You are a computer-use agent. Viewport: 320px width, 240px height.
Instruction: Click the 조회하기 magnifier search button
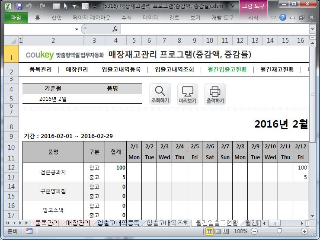pyautogui.click(x=160, y=94)
